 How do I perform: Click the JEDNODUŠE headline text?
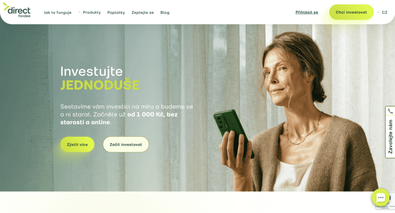(x=100, y=85)
